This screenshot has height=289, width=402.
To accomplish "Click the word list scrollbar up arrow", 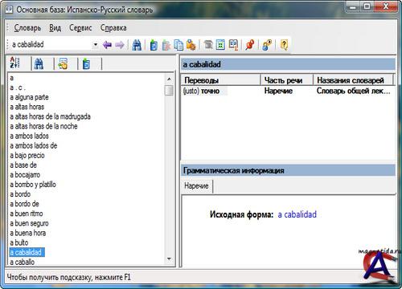I will [x=169, y=79].
